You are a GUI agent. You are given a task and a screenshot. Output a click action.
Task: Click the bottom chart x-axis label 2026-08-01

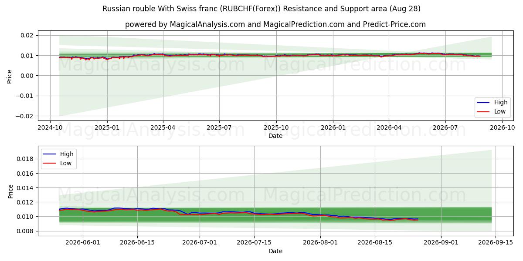point(320,243)
